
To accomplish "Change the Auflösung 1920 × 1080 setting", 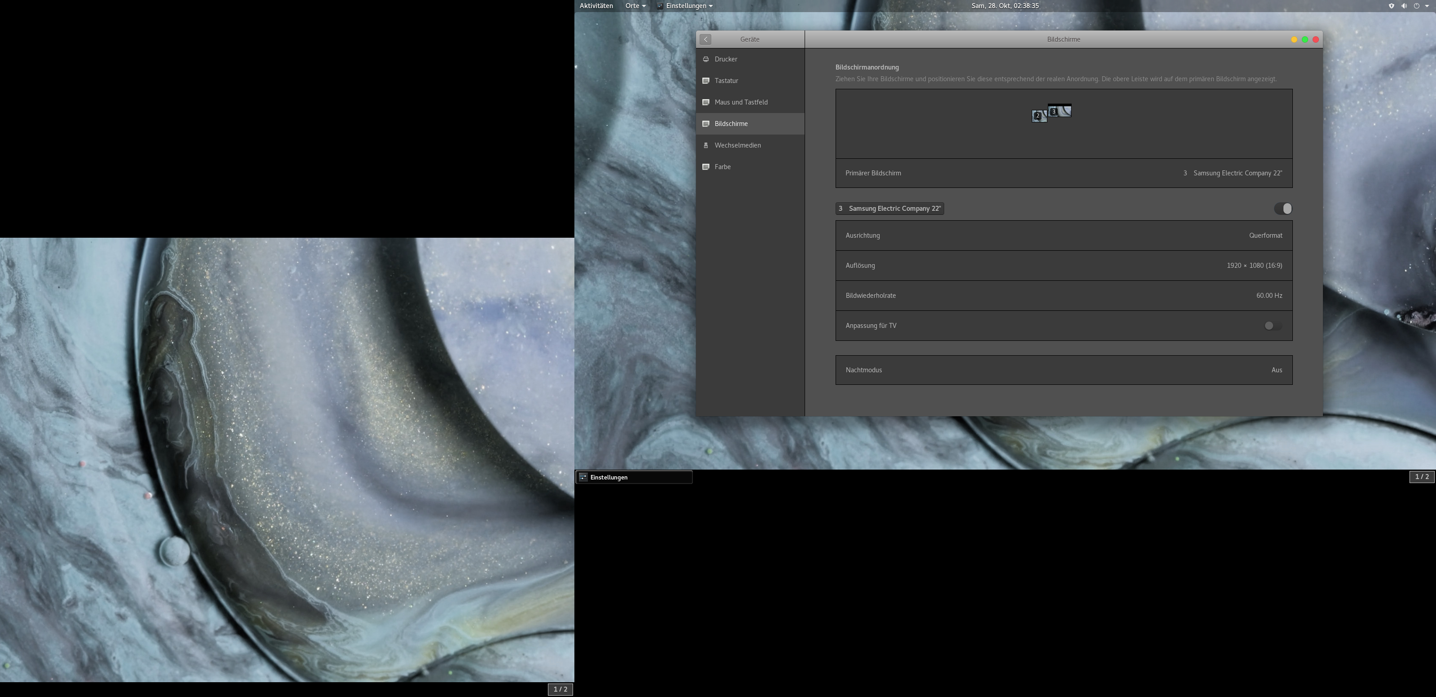I will point(1064,266).
